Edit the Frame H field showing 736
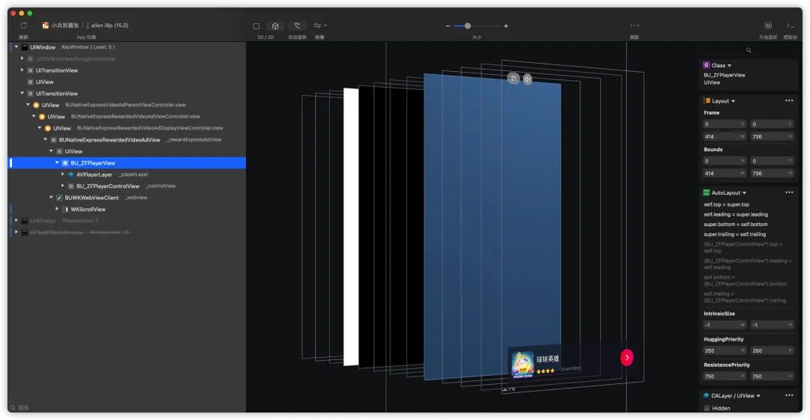 (x=772, y=137)
